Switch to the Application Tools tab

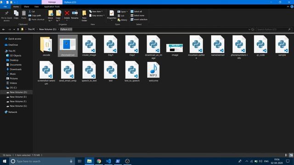click(x=52, y=6)
